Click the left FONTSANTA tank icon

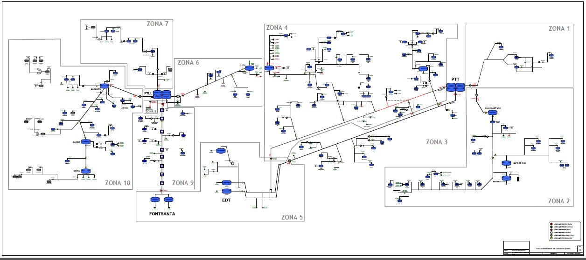pyautogui.click(x=155, y=199)
